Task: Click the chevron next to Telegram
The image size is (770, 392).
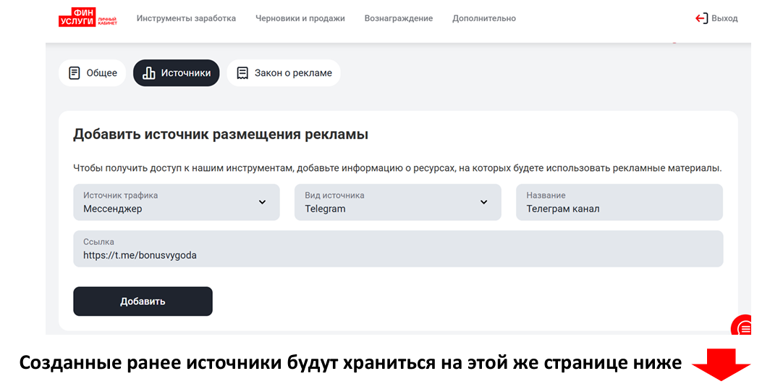Action: (484, 202)
